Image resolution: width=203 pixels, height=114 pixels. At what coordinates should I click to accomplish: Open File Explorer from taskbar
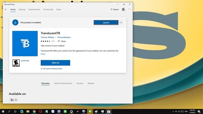coord(28,111)
